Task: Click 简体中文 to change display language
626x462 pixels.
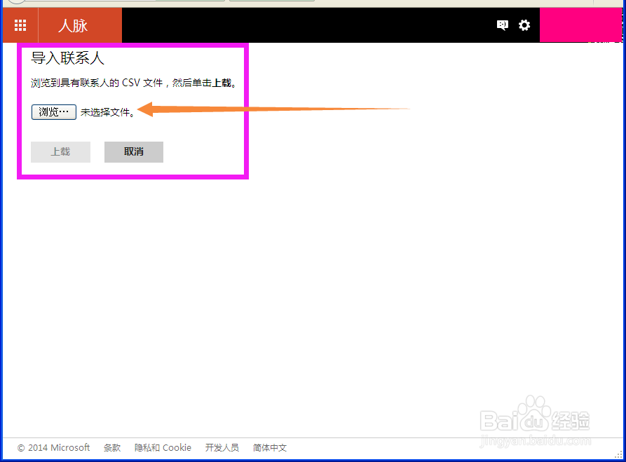Action: [x=269, y=447]
